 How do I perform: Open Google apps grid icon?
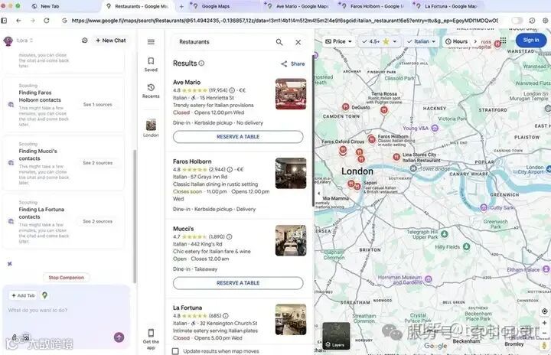coord(504,41)
